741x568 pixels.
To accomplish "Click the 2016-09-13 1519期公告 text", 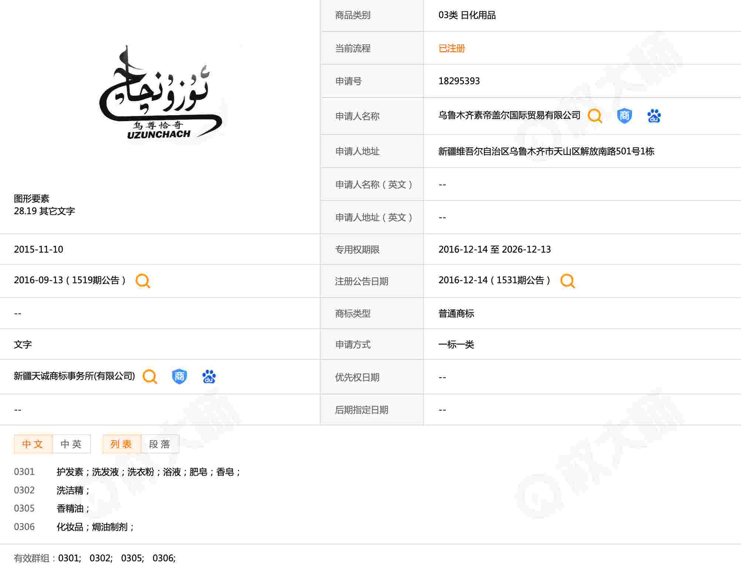I will pos(69,280).
